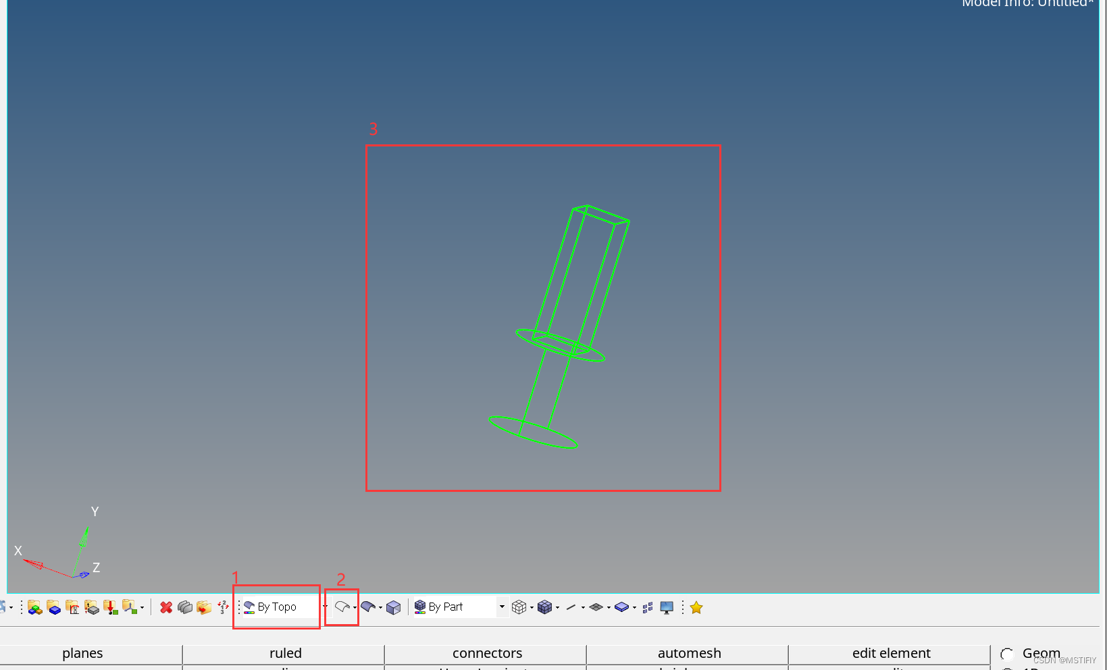The image size is (1107, 670).
Task: Click the transparent box geometry icon
Action: (394, 607)
